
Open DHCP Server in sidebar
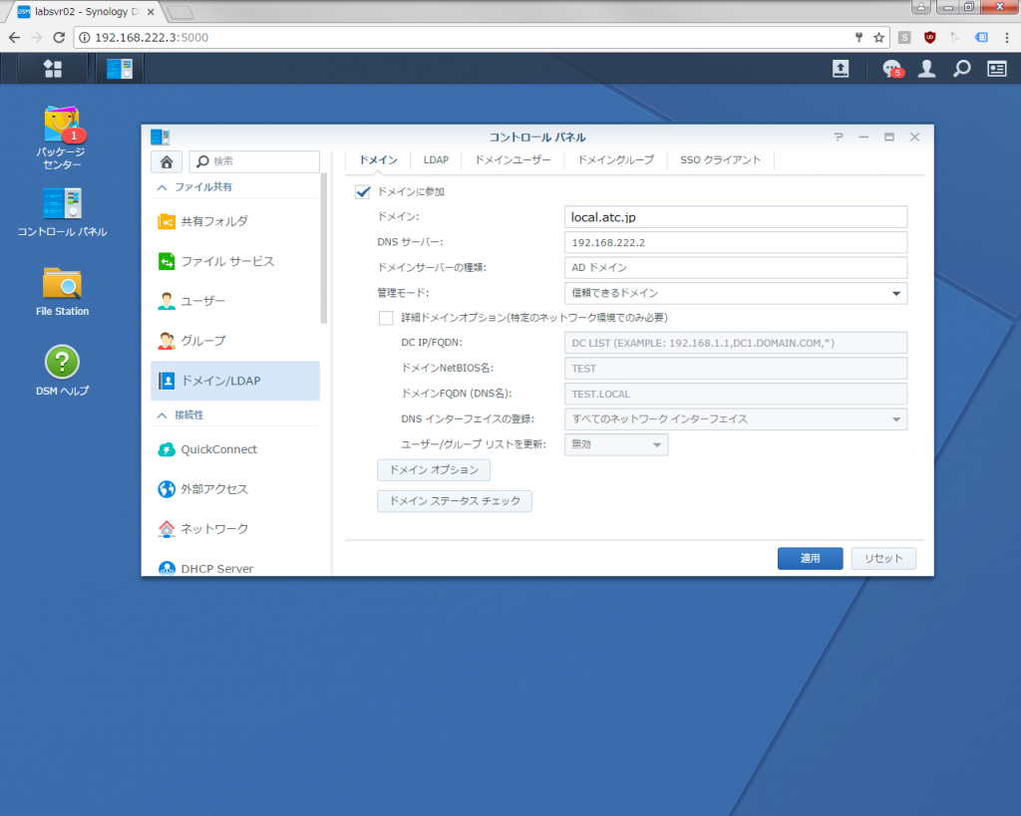pos(235,566)
